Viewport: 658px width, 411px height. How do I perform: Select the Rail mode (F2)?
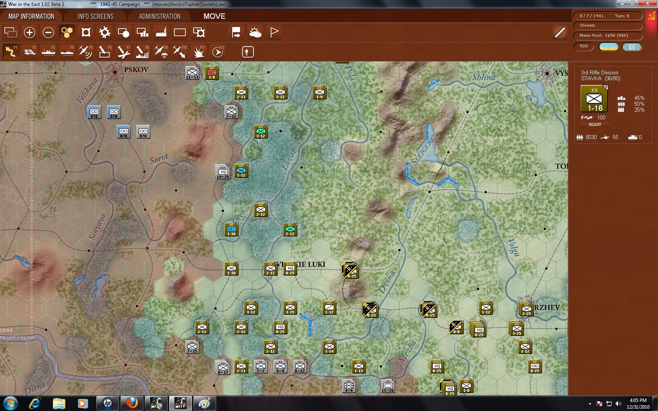pyautogui.click(x=30, y=51)
